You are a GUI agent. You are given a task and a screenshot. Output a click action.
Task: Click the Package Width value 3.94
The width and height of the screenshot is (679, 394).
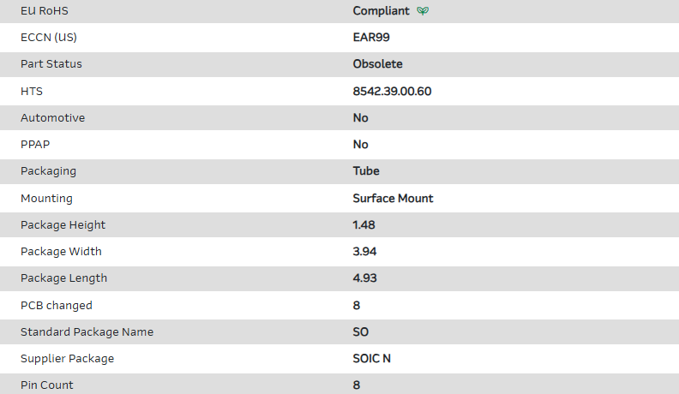(x=364, y=252)
